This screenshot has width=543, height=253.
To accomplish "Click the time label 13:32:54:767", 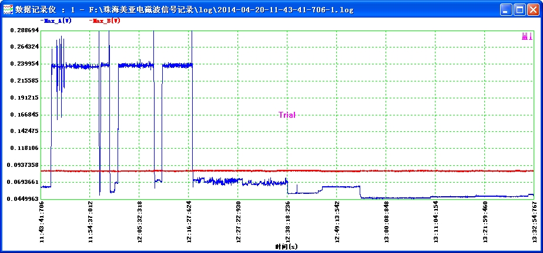I will click(x=535, y=221).
